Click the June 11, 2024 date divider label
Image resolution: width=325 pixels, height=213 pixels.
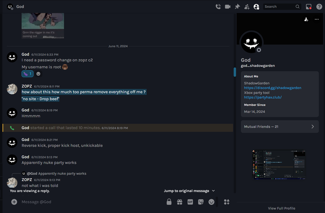118,46
